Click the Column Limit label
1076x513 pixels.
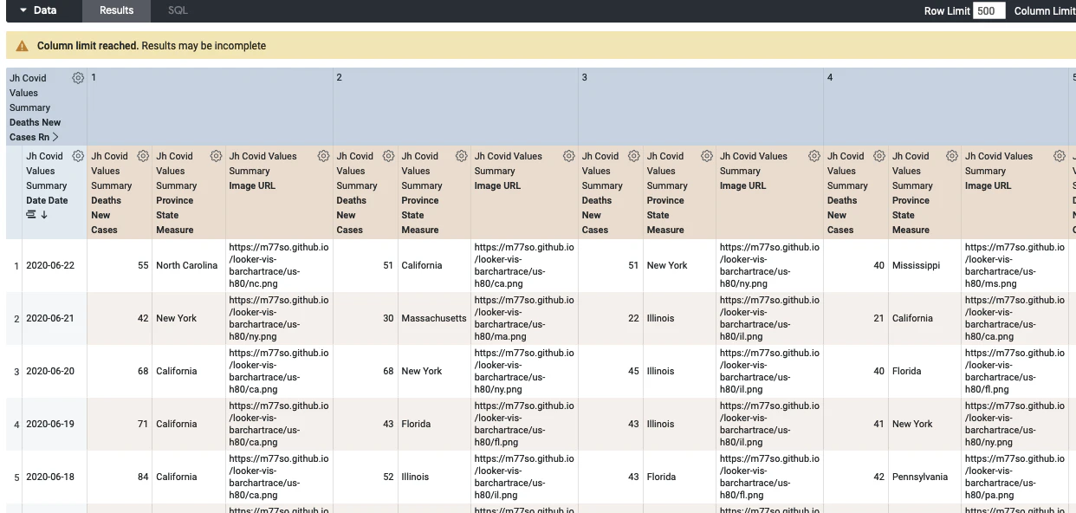[x=1045, y=11]
